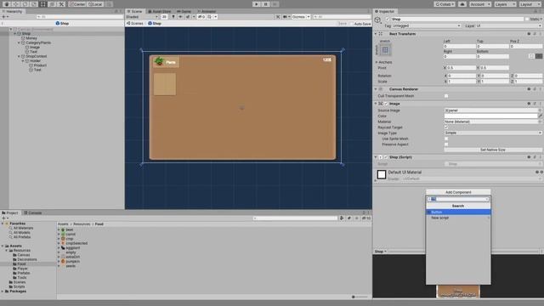Viewport: 544px width, 306px height.
Task: Select ShopContext in the Hierarchy
Action: (x=36, y=56)
